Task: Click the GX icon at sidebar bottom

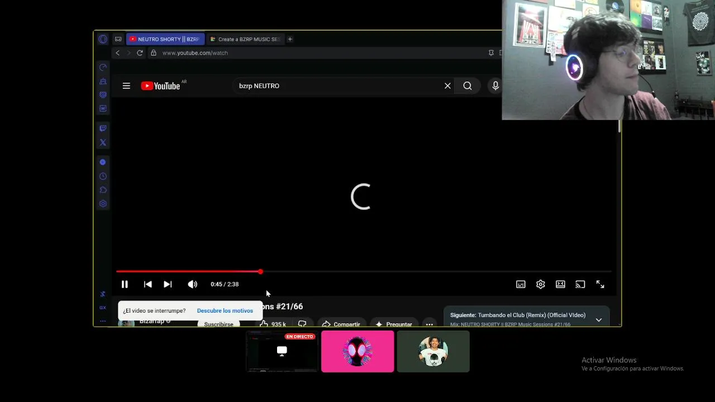Action: pyautogui.click(x=103, y=308)
